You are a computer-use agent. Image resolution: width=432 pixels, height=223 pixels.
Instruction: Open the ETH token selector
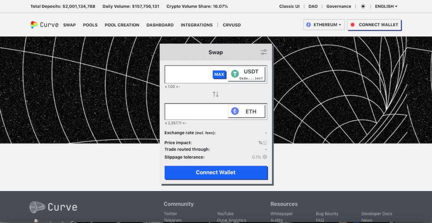coord(246,111)
